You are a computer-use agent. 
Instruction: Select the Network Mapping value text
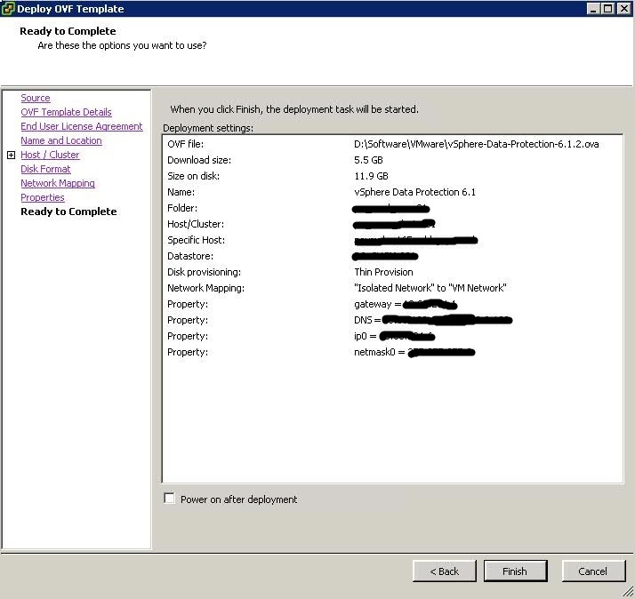(x=430, y=288)
